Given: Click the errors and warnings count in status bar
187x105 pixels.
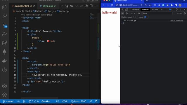Looking at the screenshot, I should pos(34,101).
